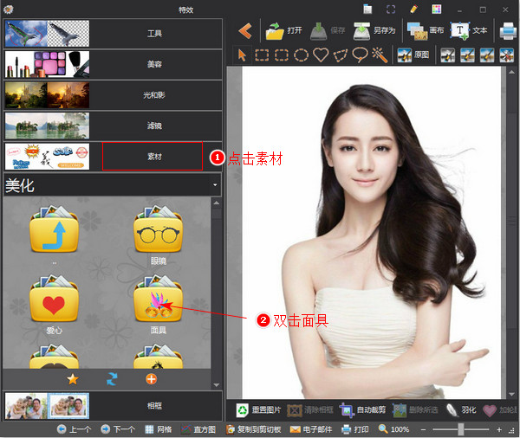Click the zoom slider handle
The image size is (520, 438).
[x=461, y=429]
